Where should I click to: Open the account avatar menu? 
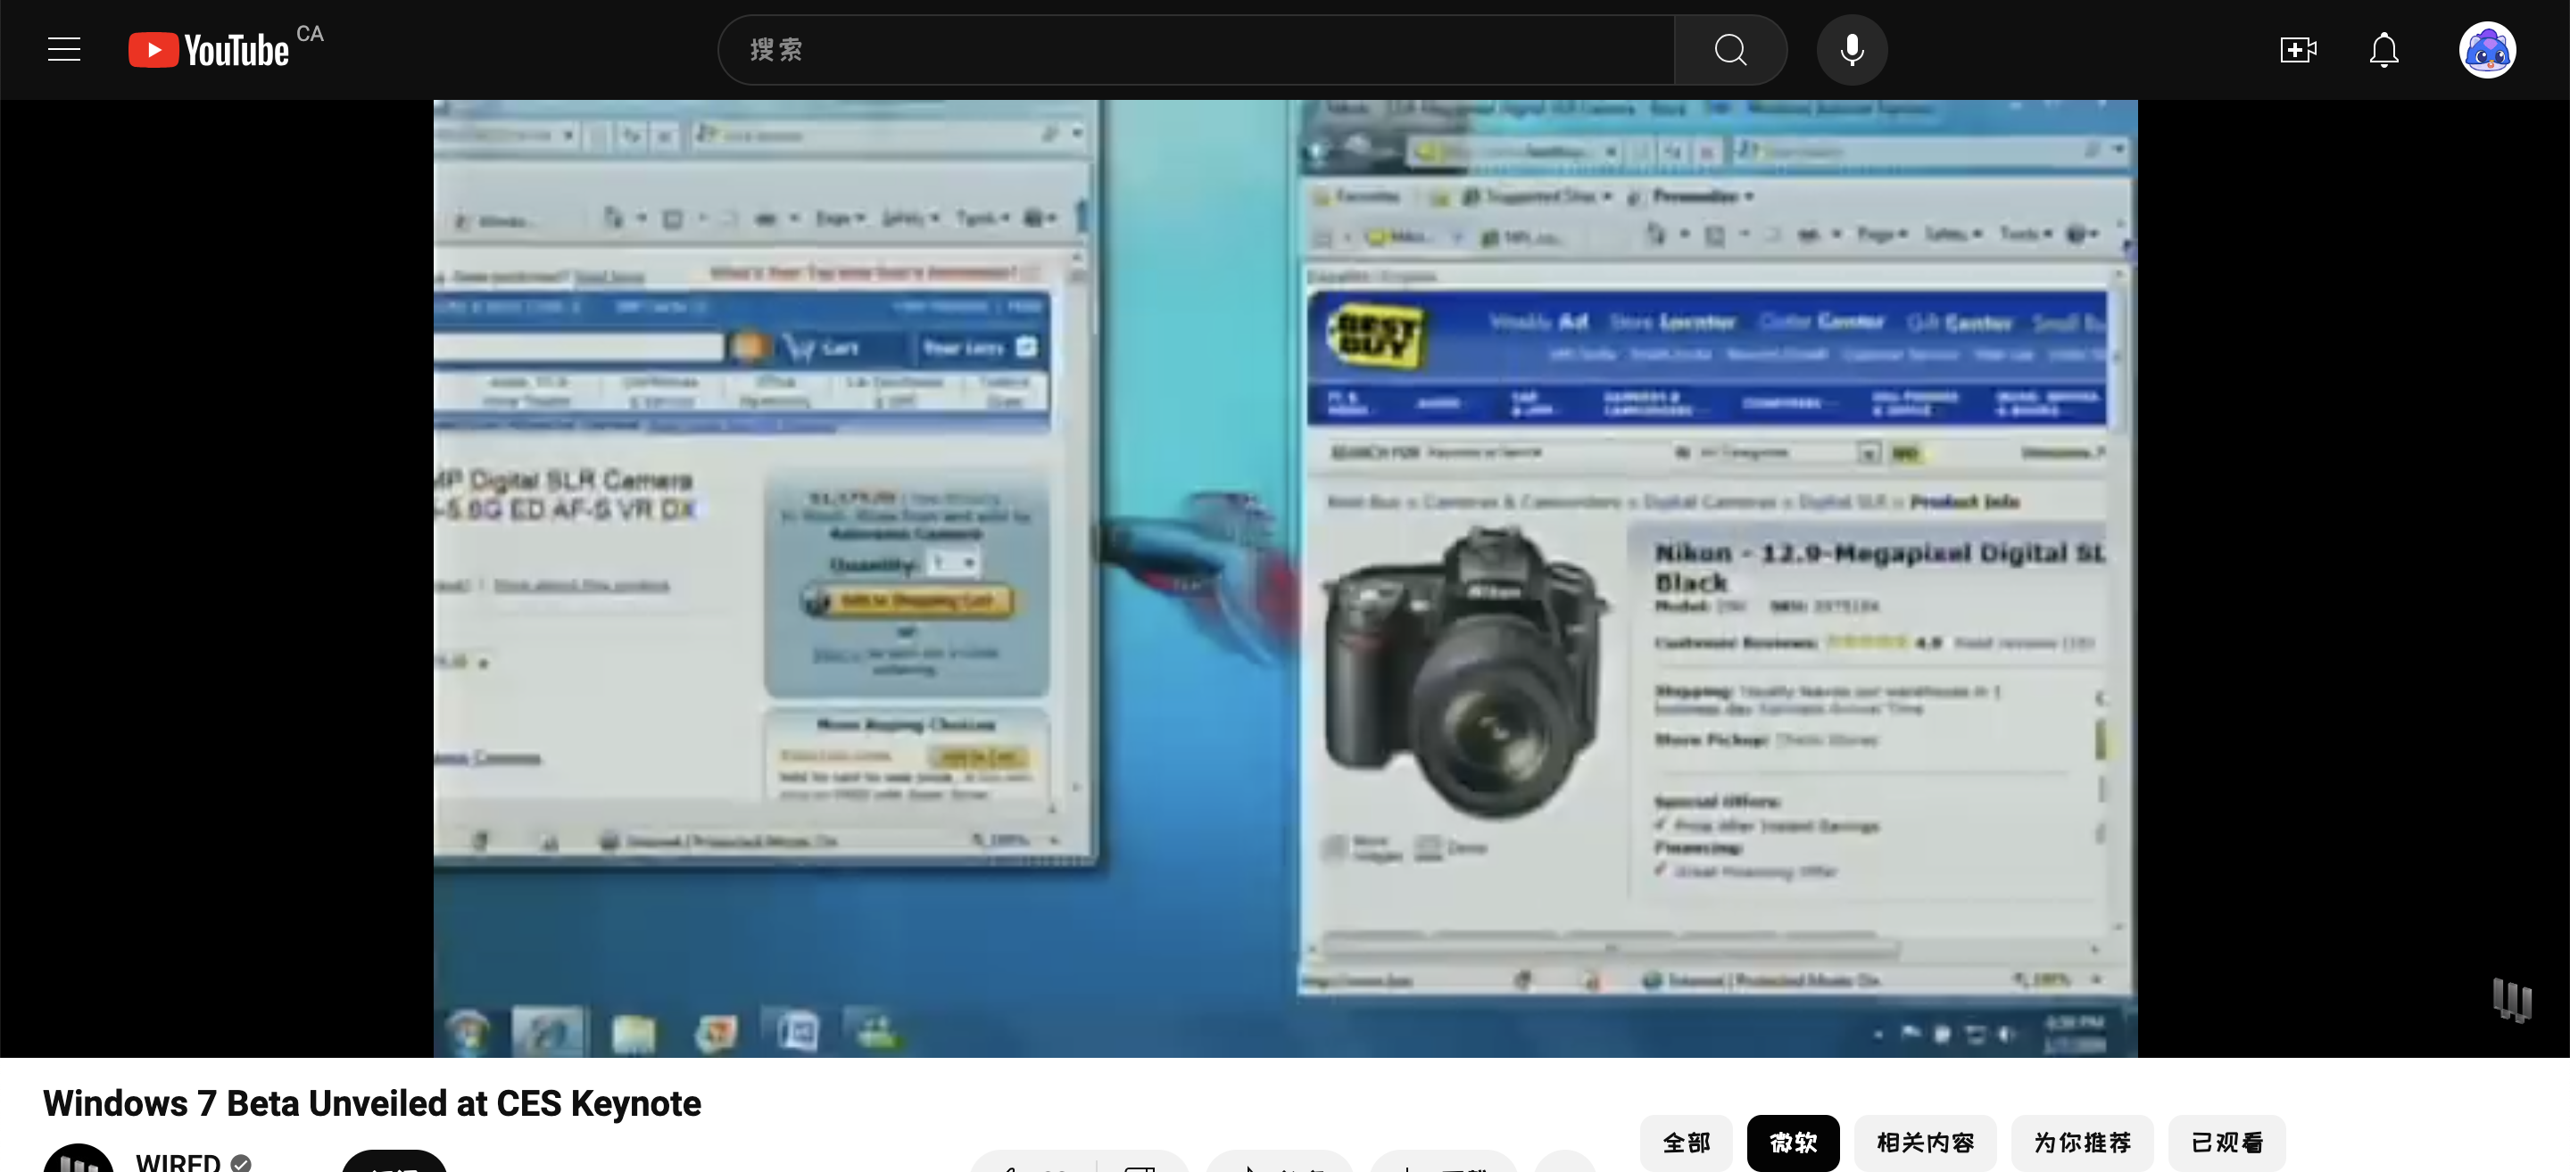pos(2486,50)
